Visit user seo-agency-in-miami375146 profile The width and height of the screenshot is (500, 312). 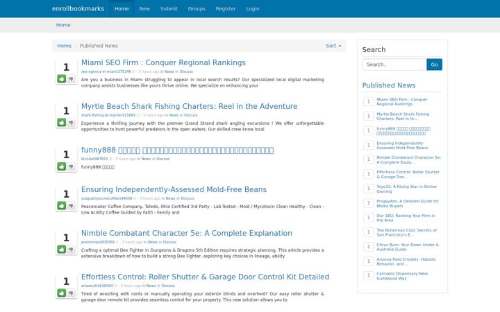(x=106, y=71)
